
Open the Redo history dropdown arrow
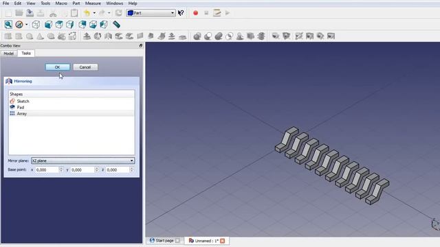point(109,13)
